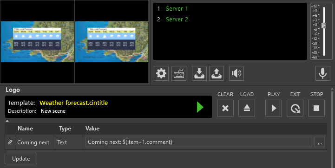Click the Name column header
The height and width of the screenshot is (168, 335).
click(x=25, y=129)
